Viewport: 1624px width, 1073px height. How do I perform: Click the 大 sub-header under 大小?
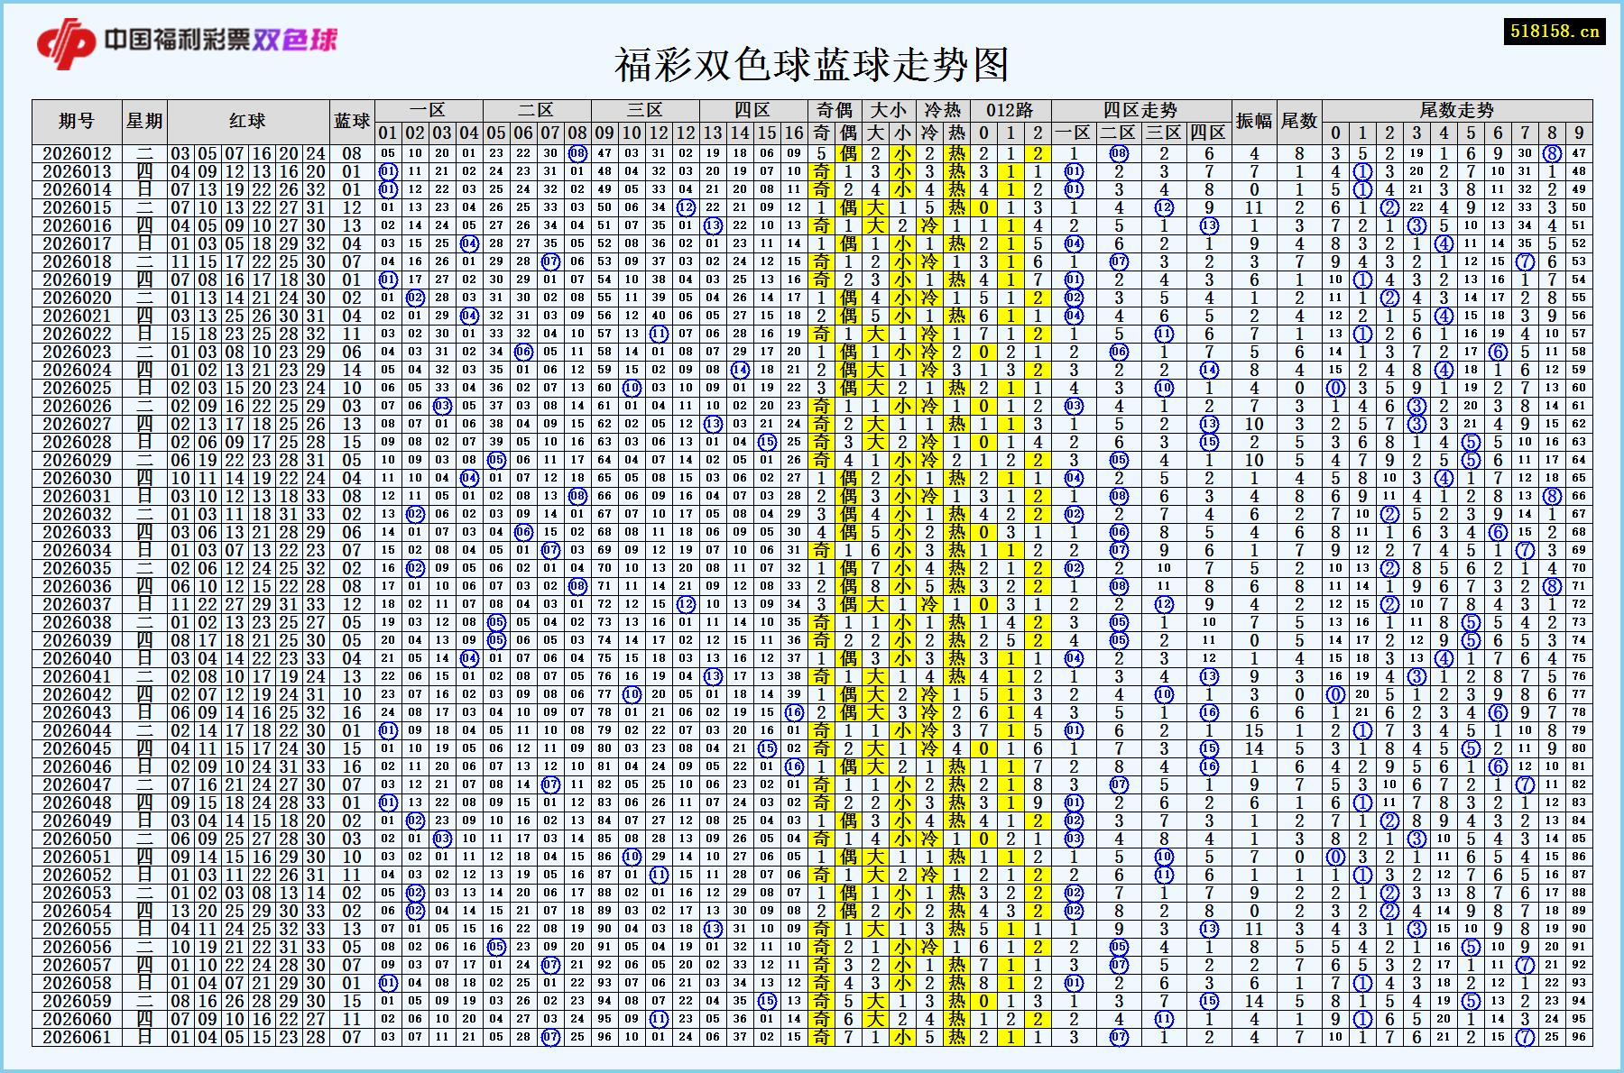click(875, 133)
